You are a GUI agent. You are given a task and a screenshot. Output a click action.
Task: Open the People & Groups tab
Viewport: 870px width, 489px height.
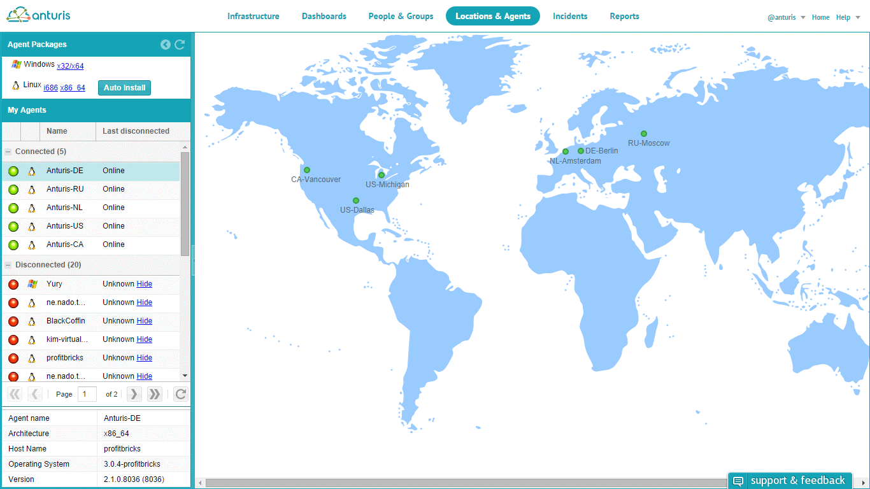coord(401,17)
